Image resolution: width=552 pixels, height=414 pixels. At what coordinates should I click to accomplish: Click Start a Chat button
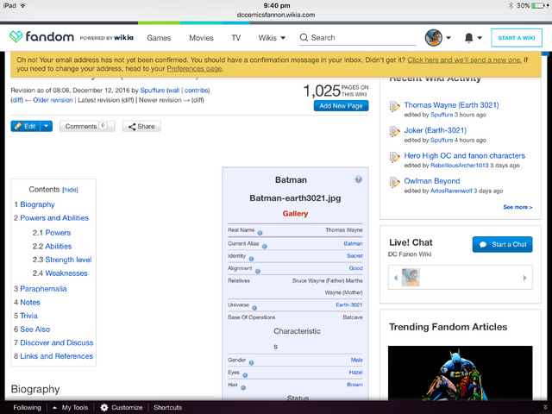coord(502,244)
